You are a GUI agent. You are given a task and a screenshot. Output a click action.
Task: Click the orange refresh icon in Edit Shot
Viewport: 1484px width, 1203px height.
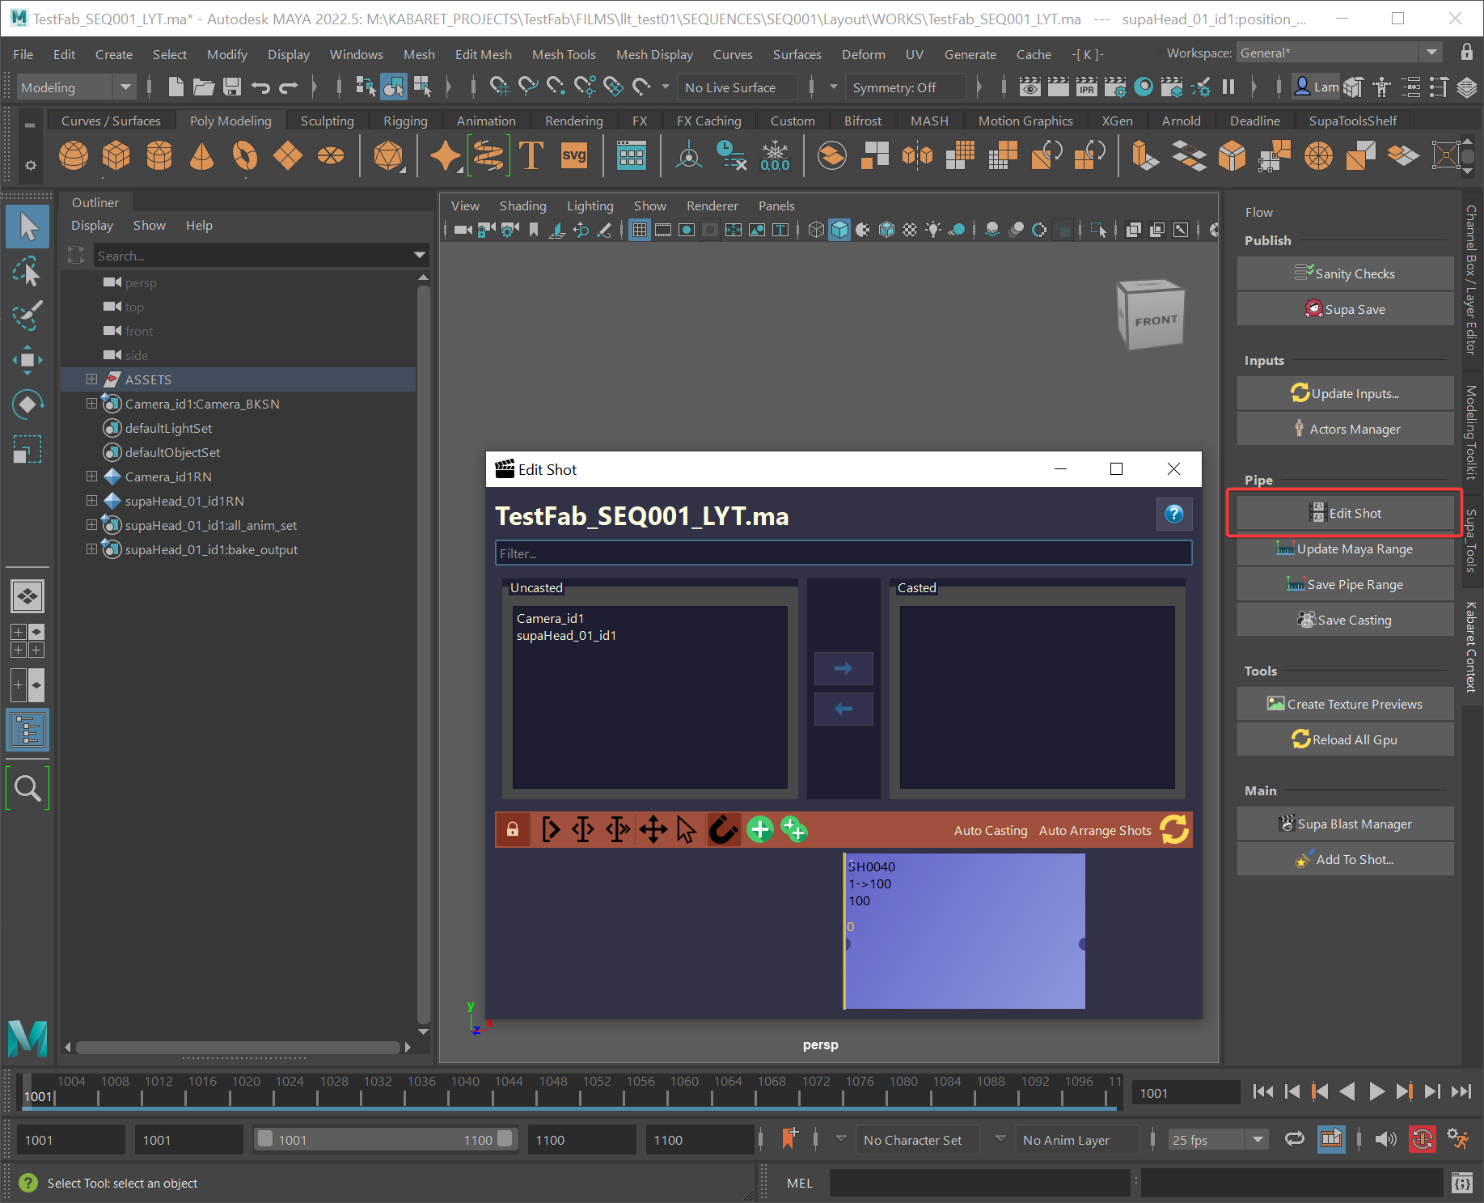[1174, 829]
